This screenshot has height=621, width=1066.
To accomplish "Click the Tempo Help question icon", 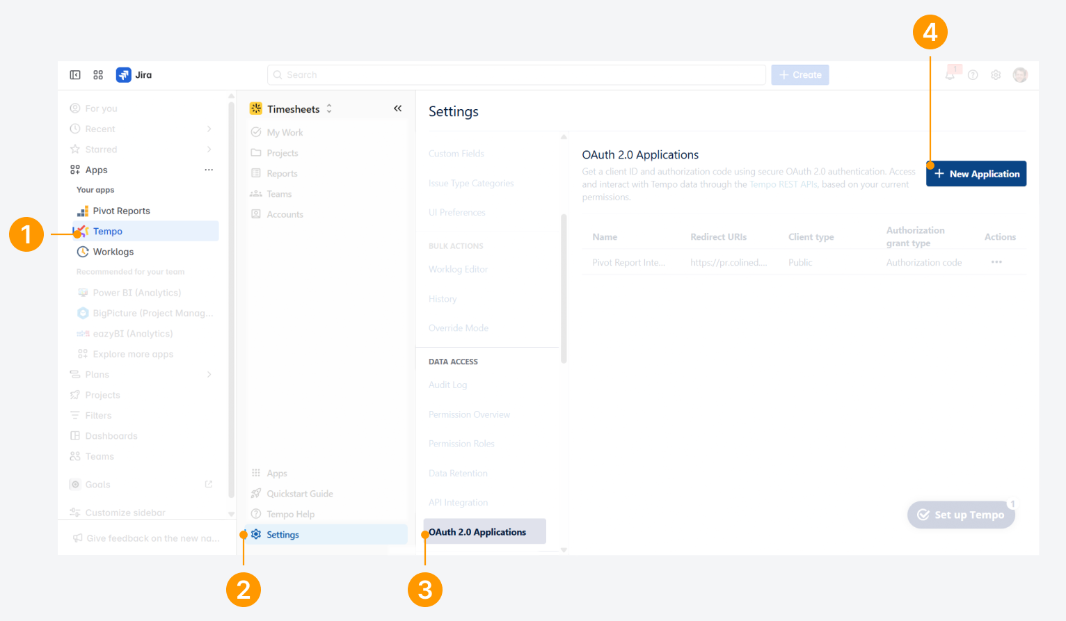I will (256, 514).
